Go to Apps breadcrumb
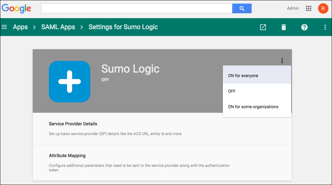This screenshot has height=185, width=332. point(20,27)
